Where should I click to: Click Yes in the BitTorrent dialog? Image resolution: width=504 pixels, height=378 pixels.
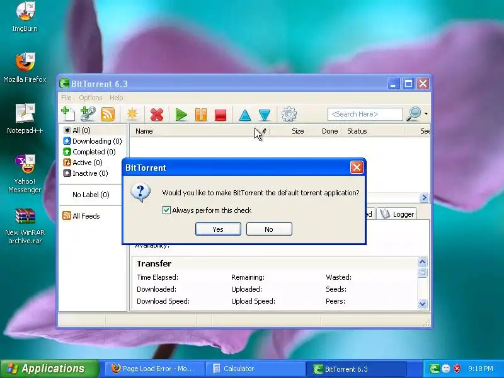pos(218,229)
